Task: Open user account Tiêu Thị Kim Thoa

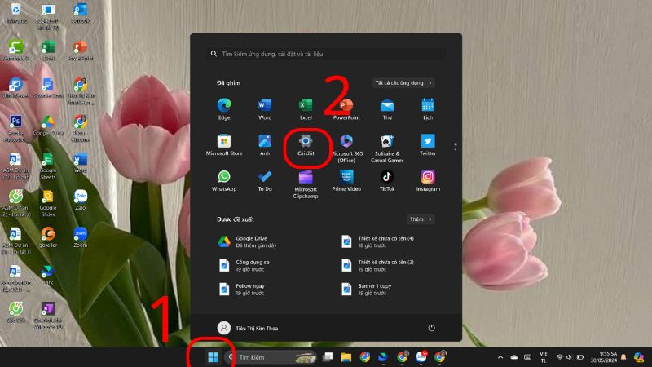Action: [248, 328]
